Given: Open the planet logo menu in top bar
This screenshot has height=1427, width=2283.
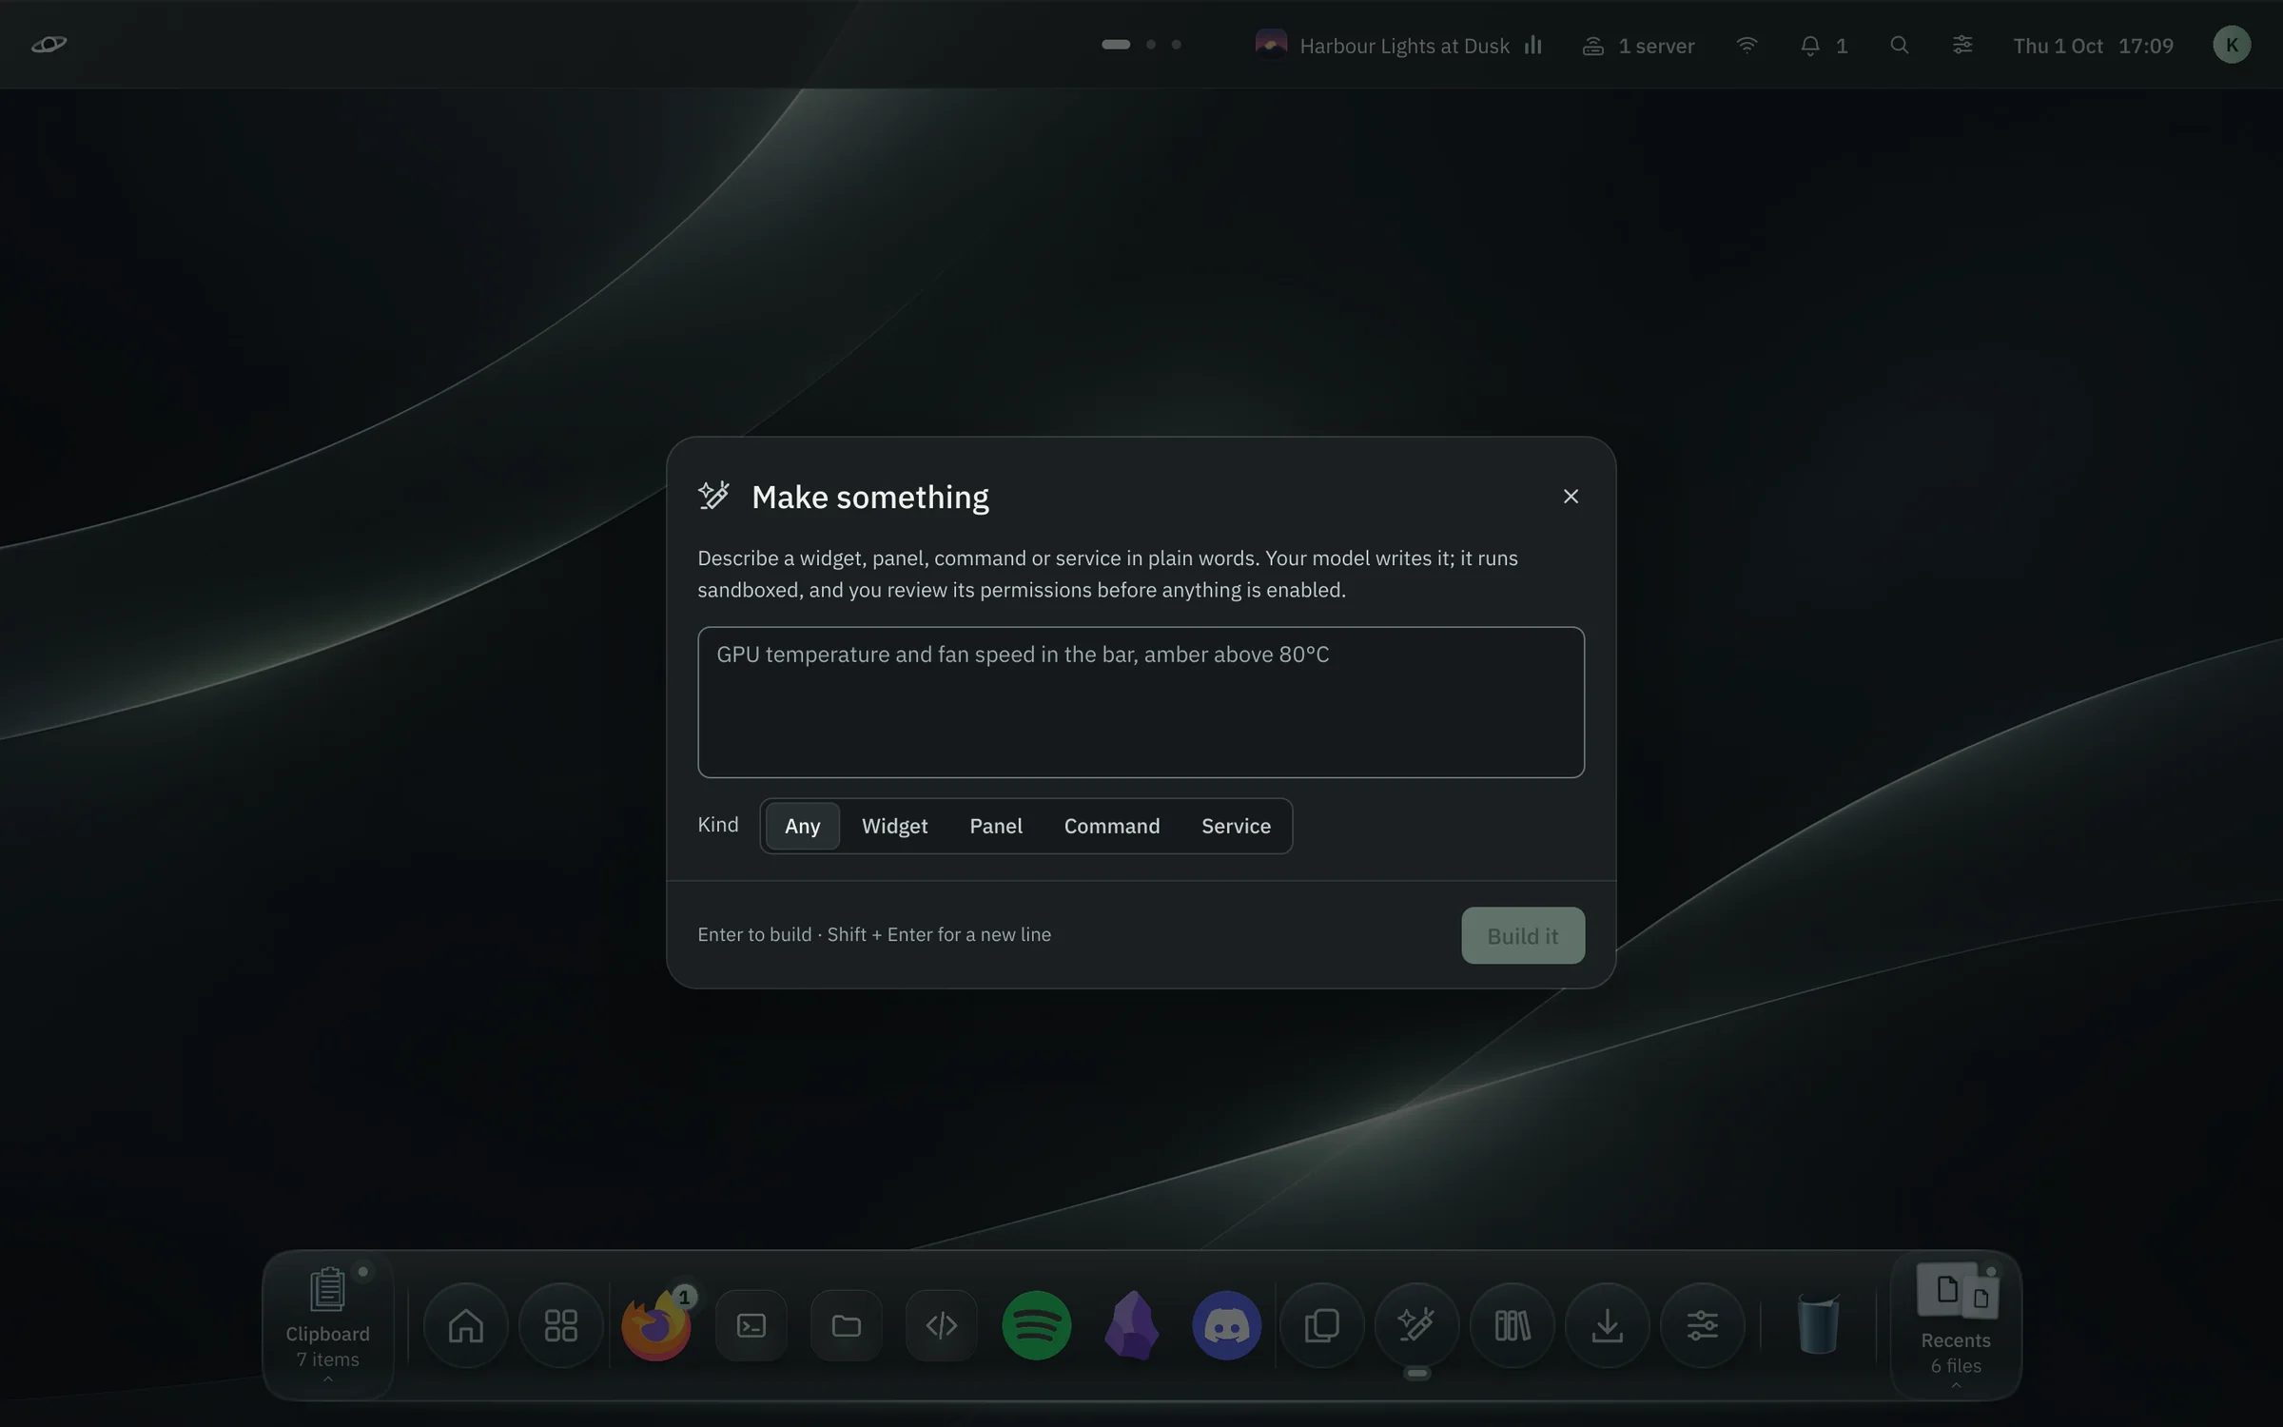Looking at the screenshot, I should click(49, 44).
